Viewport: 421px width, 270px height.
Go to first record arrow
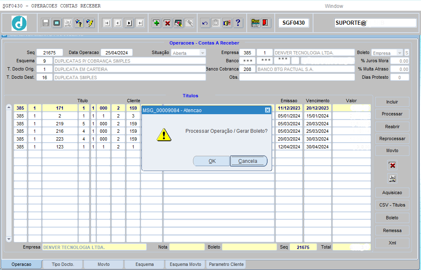[107, 23]
